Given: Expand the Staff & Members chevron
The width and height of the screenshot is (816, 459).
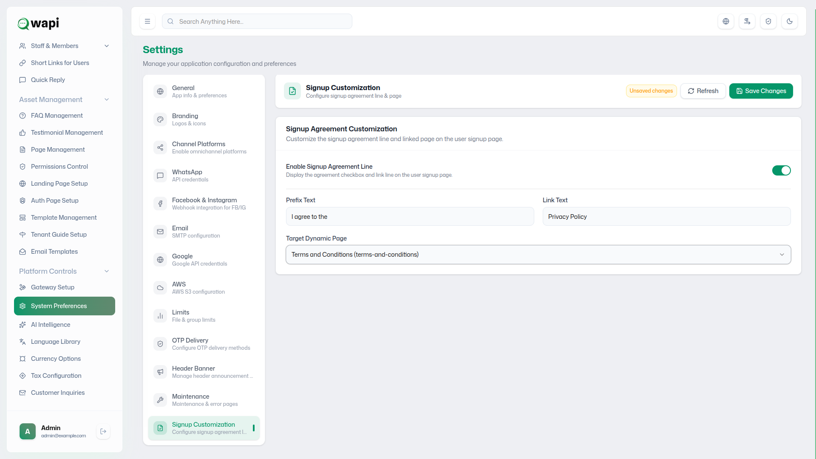Looking at the screenshot, I should point(107,46).
